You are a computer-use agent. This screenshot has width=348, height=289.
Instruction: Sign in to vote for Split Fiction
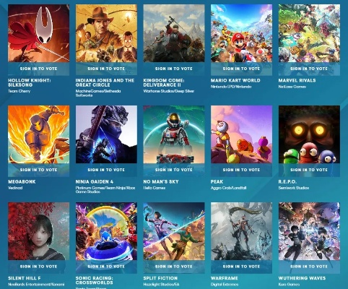pos(174,267)
